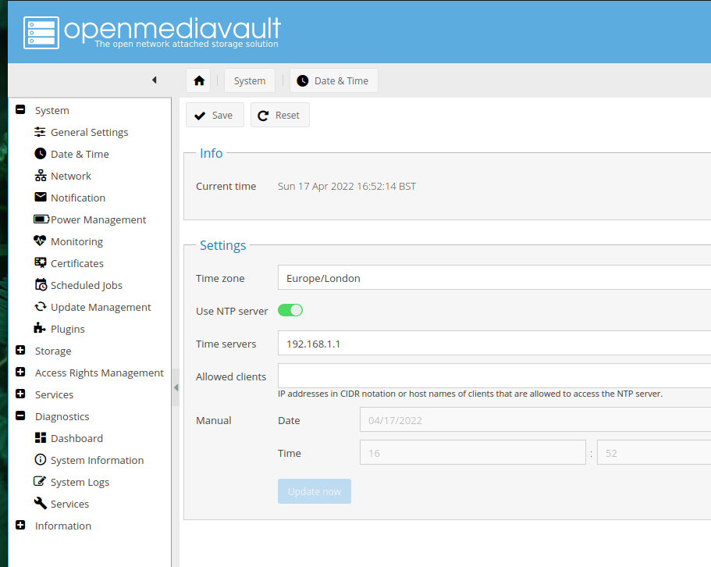Click the sidebar splitter collapse handle
This screenshot has width=711, height=567.
(x=176, y=387)
